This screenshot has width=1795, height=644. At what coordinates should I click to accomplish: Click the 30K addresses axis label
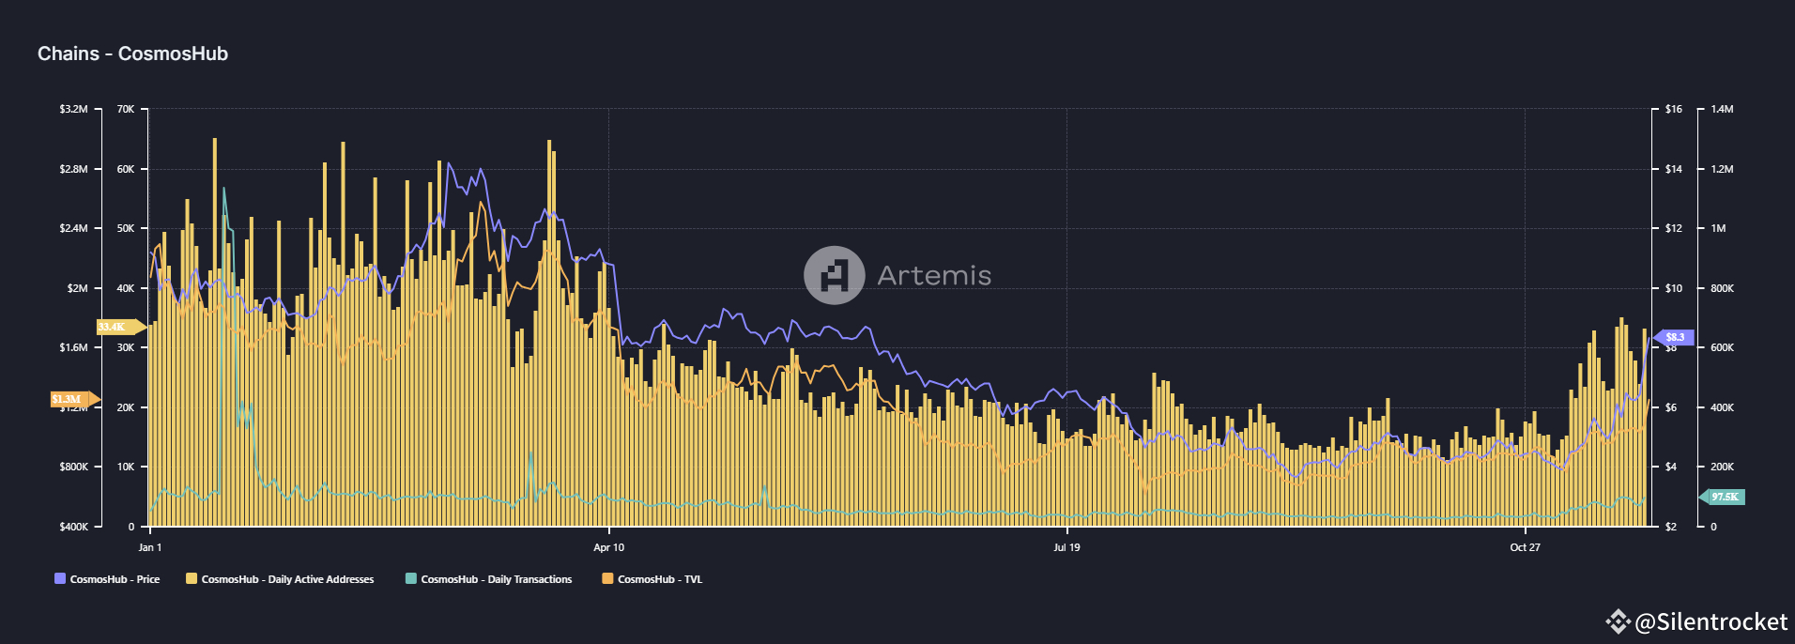point(126,347)
